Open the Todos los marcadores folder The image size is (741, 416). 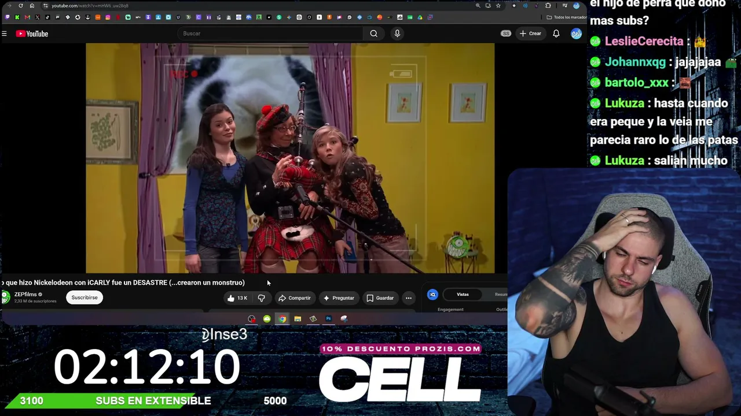pos(566,17)
